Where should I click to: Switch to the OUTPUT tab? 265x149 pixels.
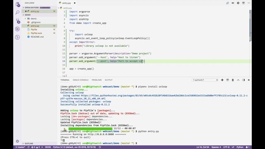point(108,80)
